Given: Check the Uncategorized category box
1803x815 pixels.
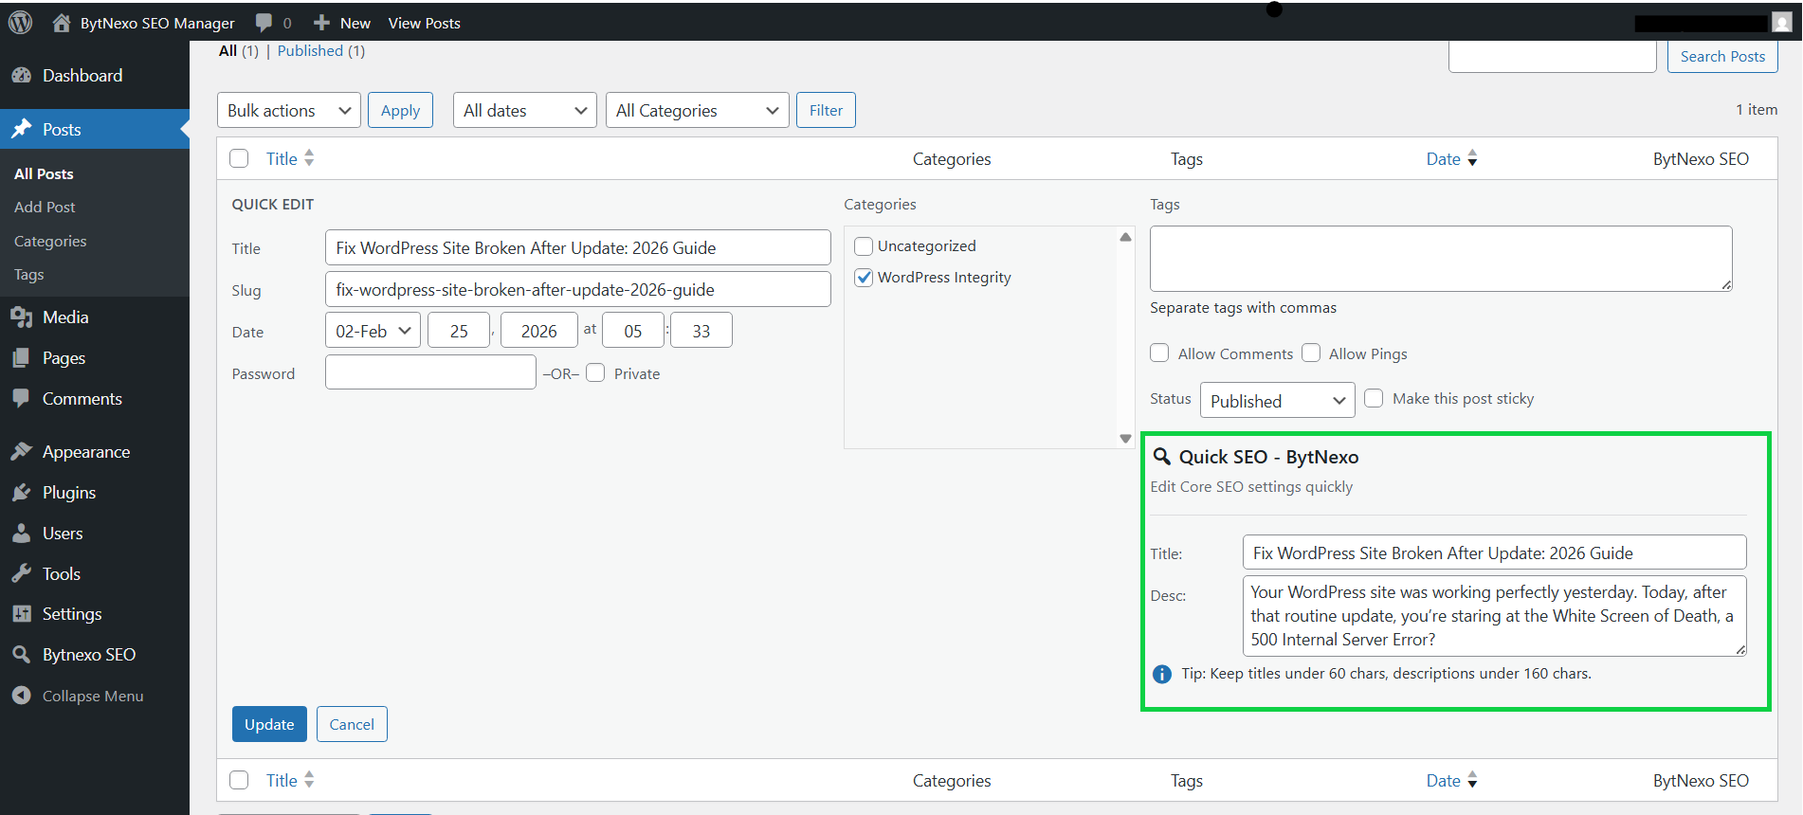Looking at the screenshot, I should tap(864, 246).
